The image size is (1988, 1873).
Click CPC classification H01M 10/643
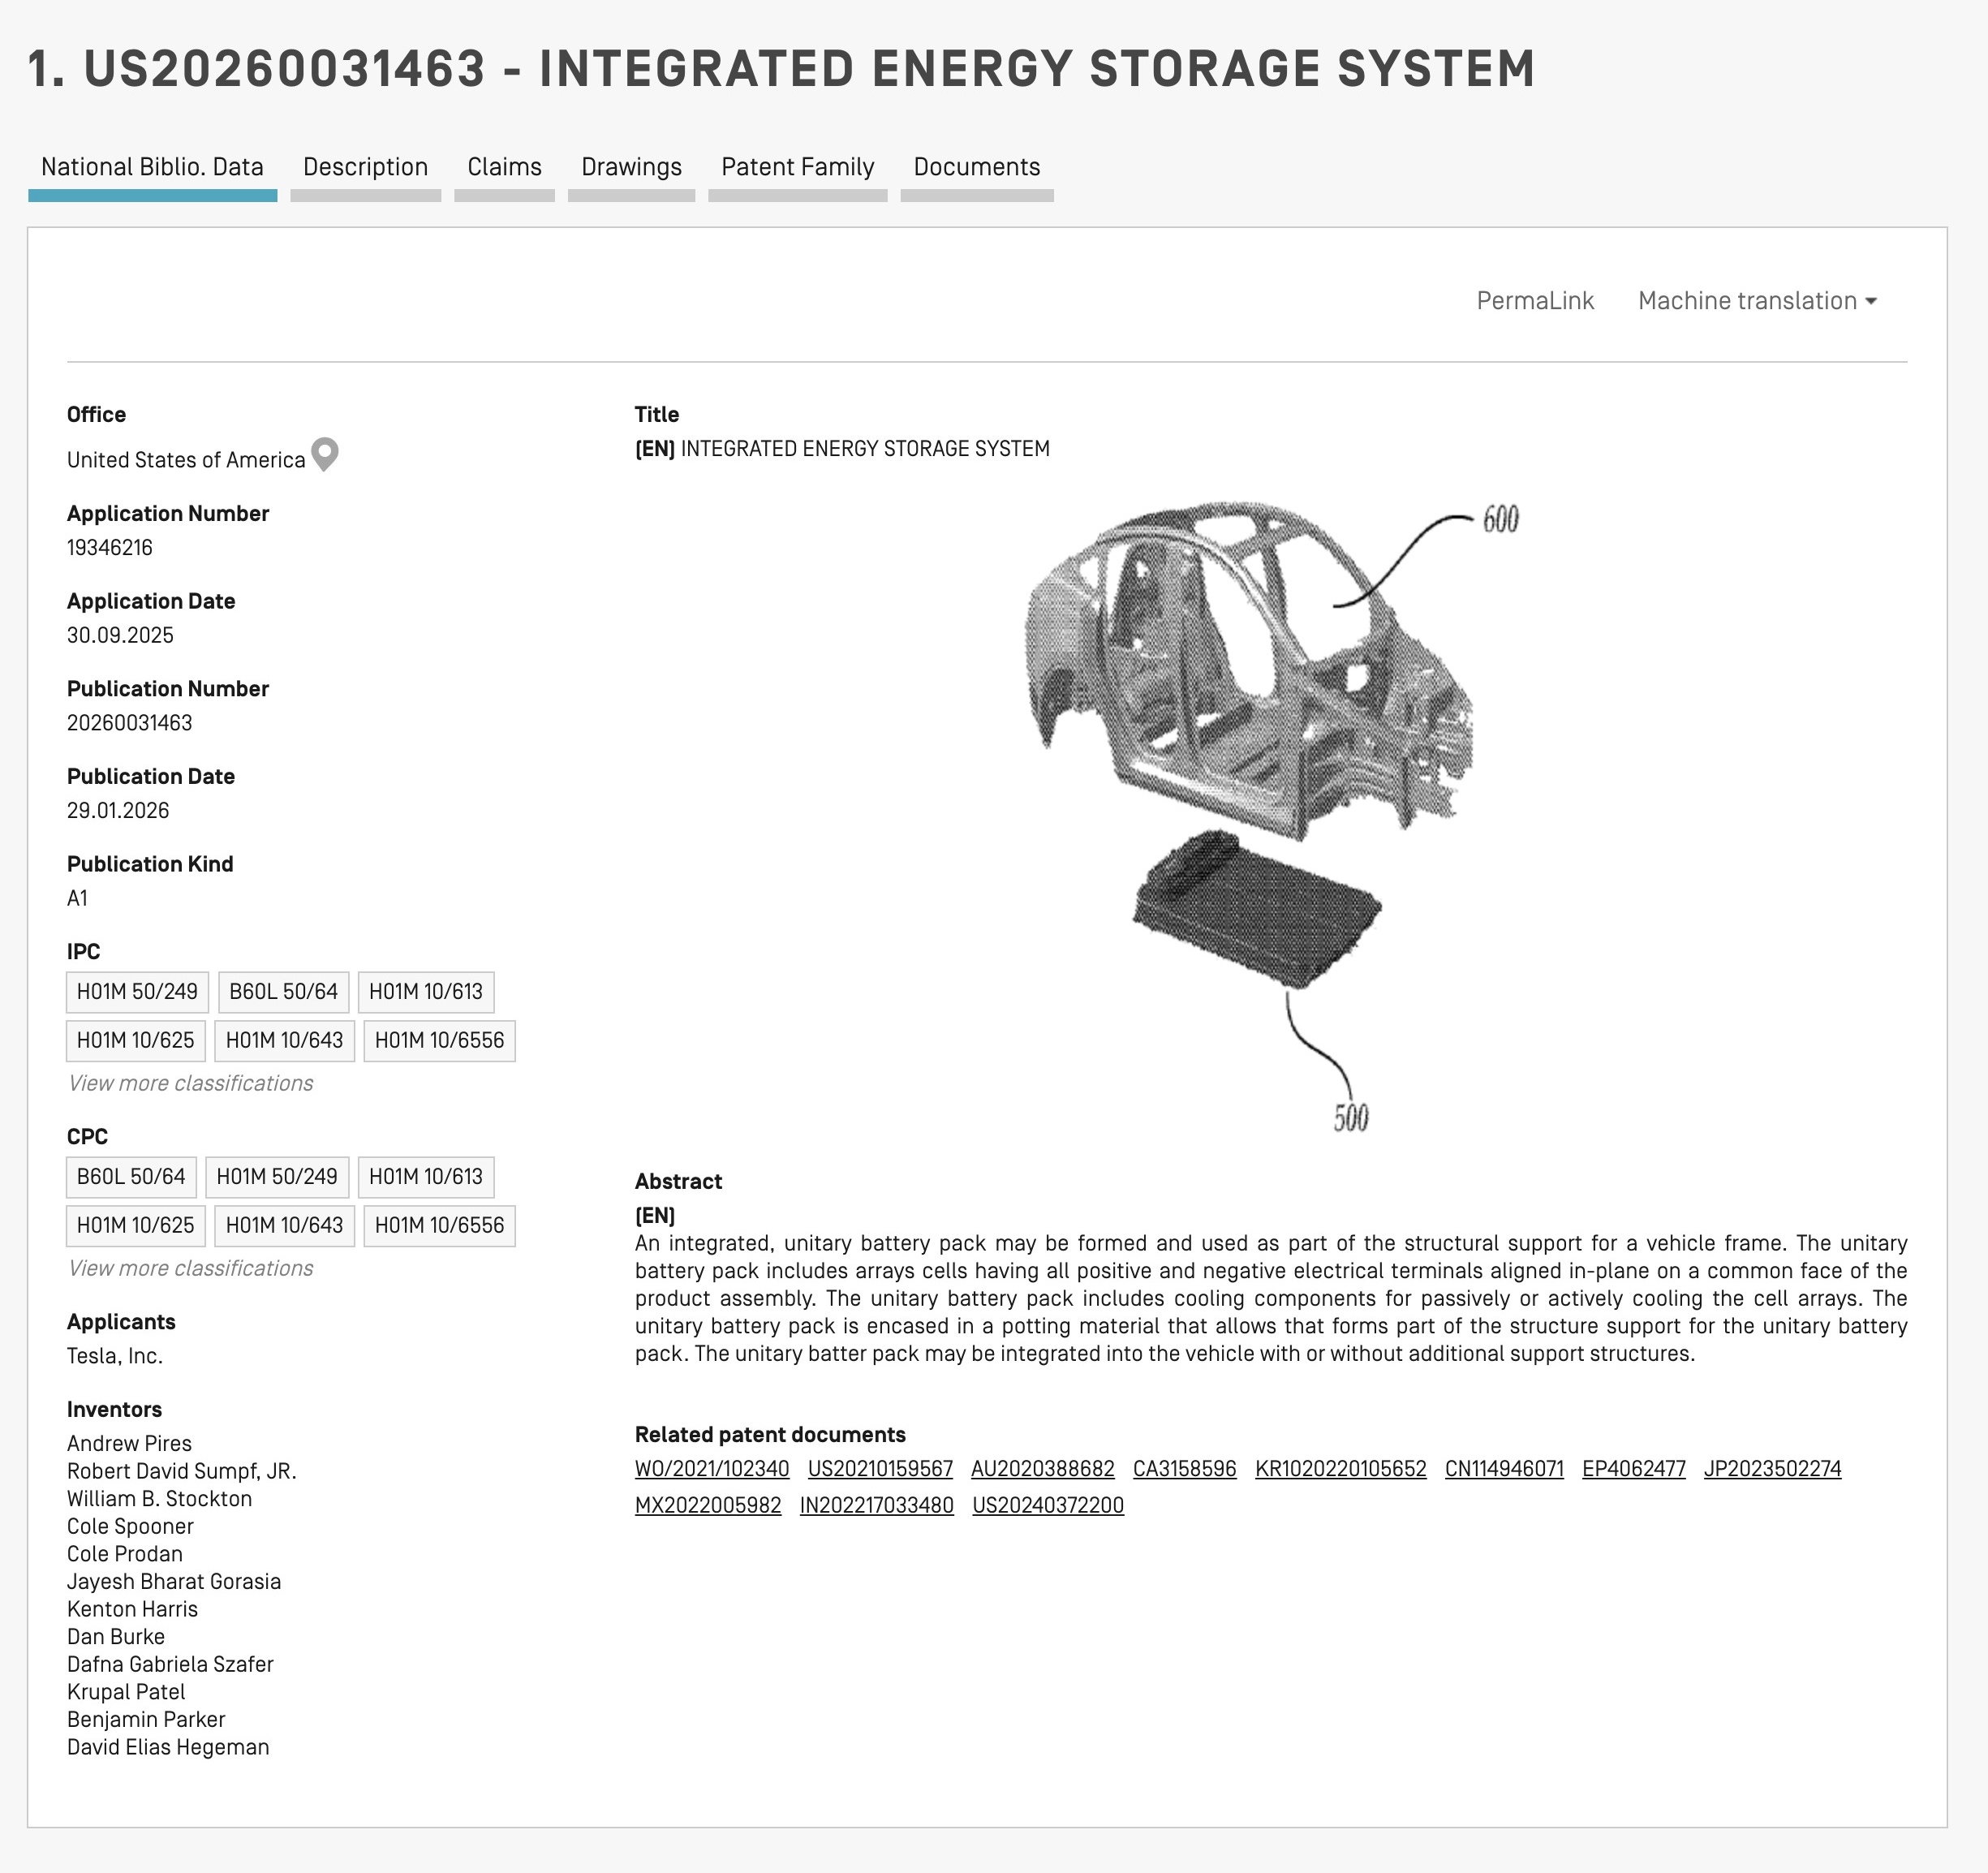(x=284, y=1225)
